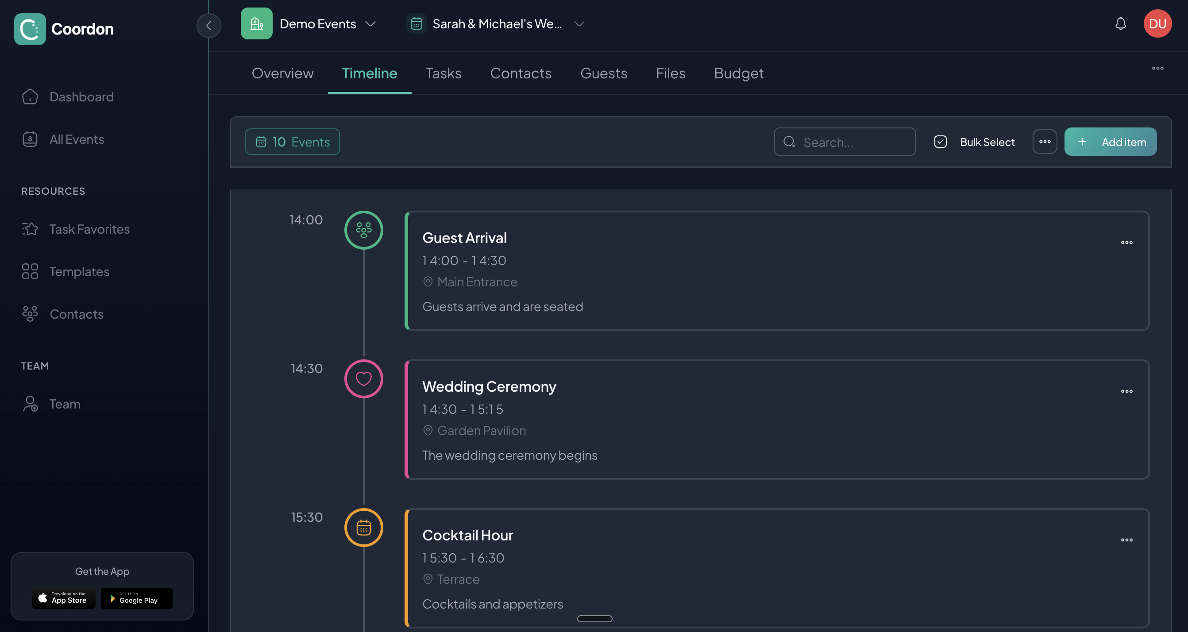Select the Guest Arrival people icon marker
This screenshot has height=632, width=1188.
coord(363,230)
